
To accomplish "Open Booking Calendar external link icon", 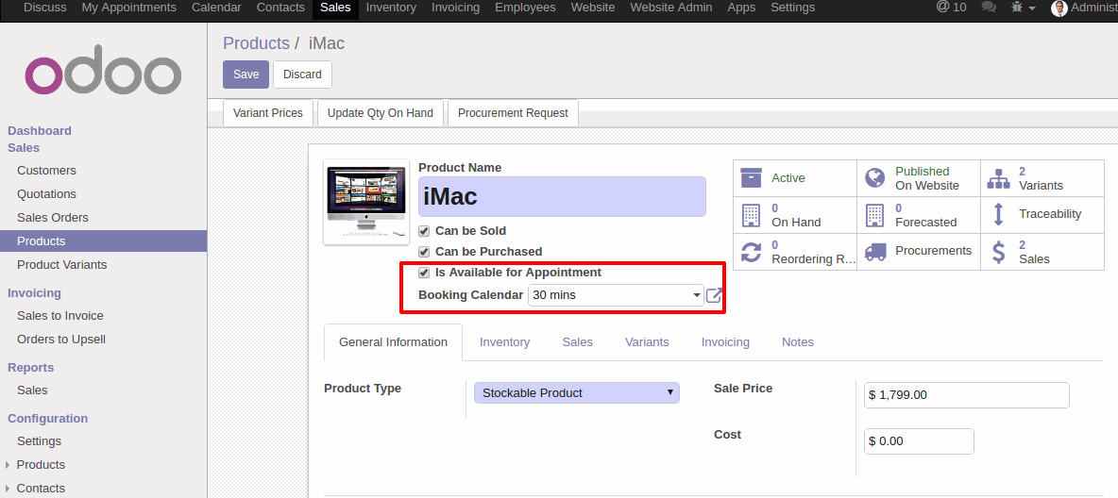I will 714,295.
